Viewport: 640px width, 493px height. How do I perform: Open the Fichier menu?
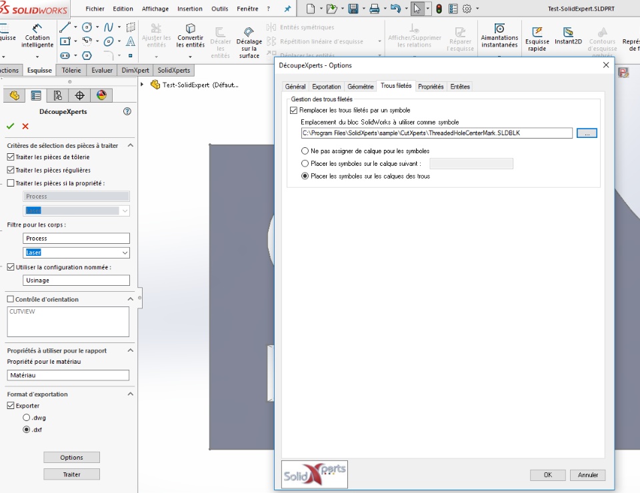95,9
